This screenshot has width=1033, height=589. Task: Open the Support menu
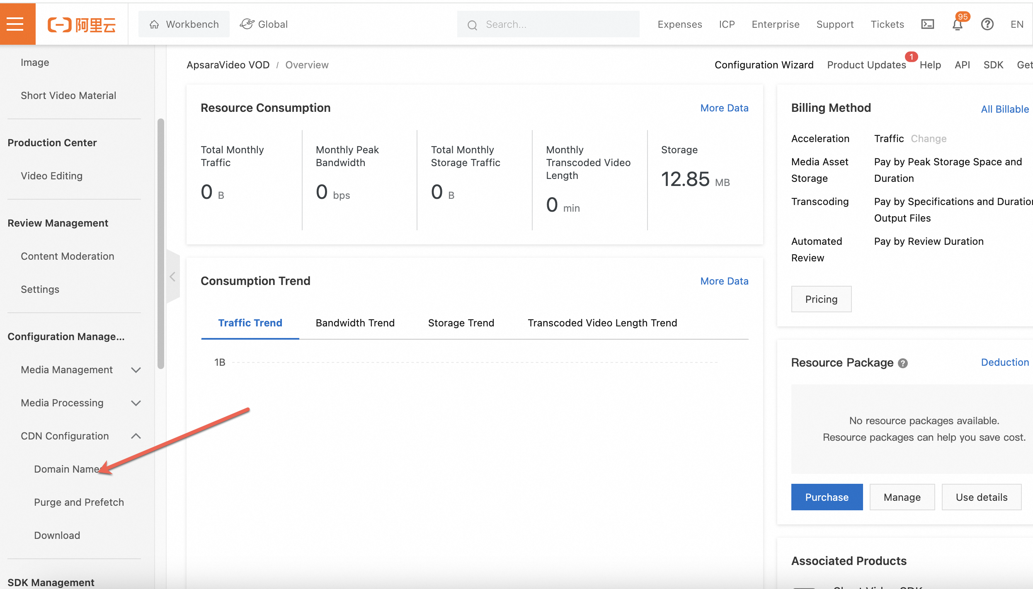point(835,24)
